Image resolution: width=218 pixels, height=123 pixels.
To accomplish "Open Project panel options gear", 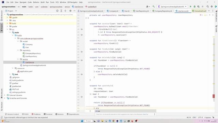I will pos(71,11).
